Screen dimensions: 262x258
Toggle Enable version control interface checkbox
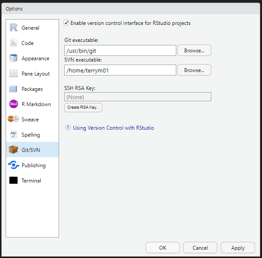click(66, 23)
